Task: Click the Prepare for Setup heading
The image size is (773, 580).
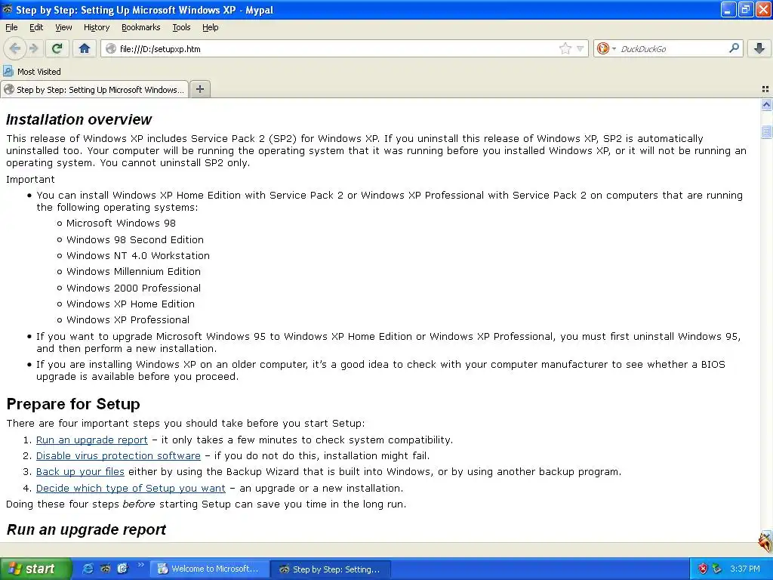Action: (73, 404)
